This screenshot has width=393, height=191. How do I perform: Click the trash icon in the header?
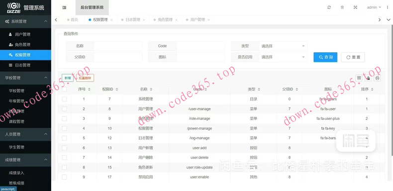[342, 7]
